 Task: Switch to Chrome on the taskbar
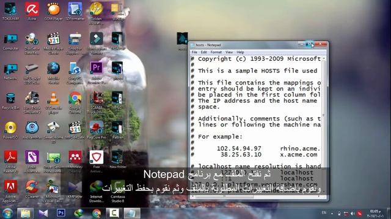pyautogui.click(x=97, y=214)
